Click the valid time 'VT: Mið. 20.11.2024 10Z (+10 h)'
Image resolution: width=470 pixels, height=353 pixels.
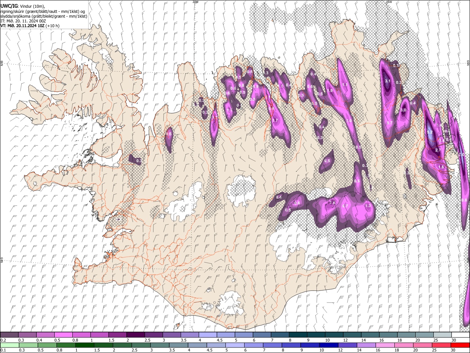click(30, 26)
